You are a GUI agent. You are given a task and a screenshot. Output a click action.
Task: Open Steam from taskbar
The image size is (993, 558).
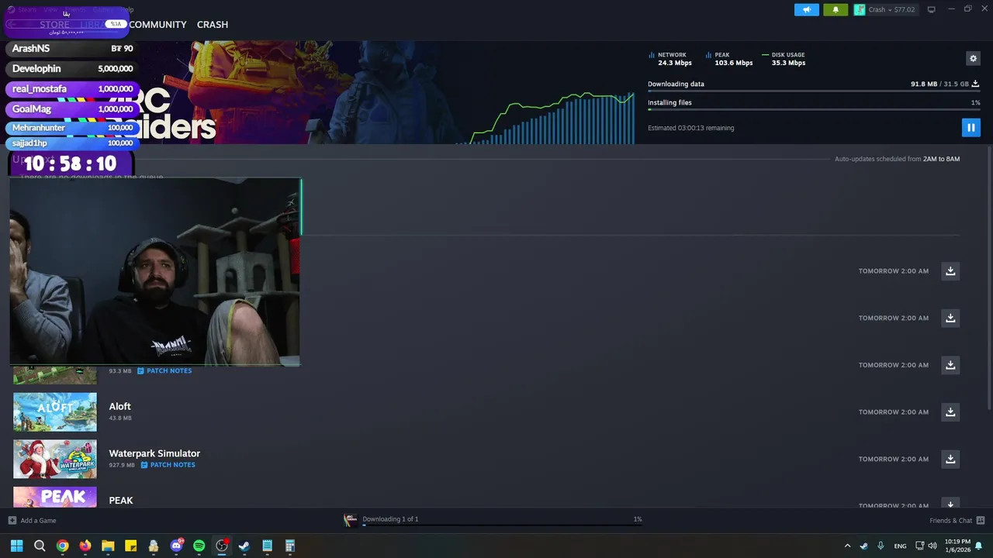click(244, 546)
